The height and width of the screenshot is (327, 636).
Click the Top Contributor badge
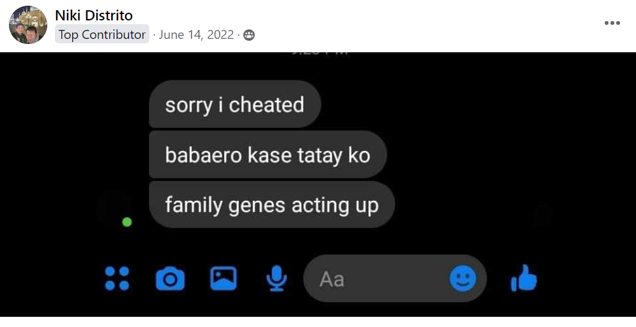[x=102, y=35]
